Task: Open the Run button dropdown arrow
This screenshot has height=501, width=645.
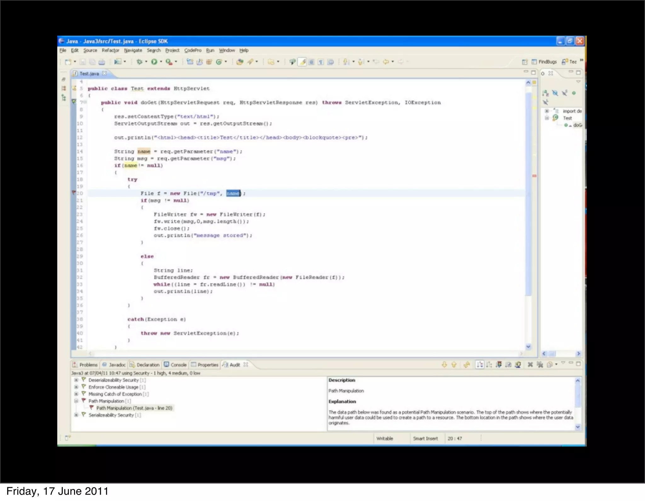Action: click(161, 62)
